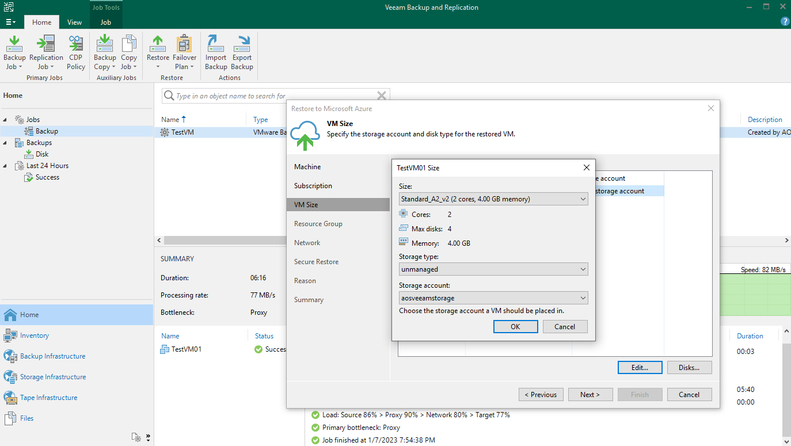Screen dimensions: 791x446
Task: Close the TestVM01 Size dialog
Action: point(587,167)
